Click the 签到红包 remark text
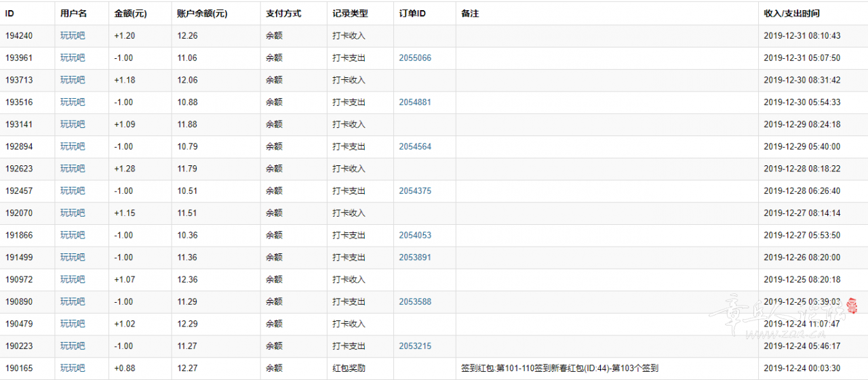 pyautogui.click(x=559, y=368)
